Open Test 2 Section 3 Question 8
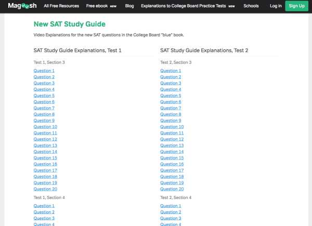Viewport: 312px width, 226px height. click(171, 114)
